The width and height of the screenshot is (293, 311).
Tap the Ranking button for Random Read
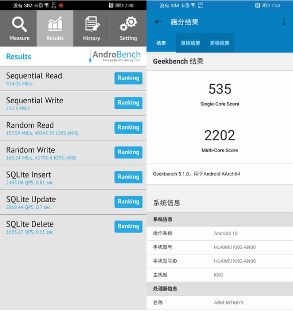click(129, 128)
